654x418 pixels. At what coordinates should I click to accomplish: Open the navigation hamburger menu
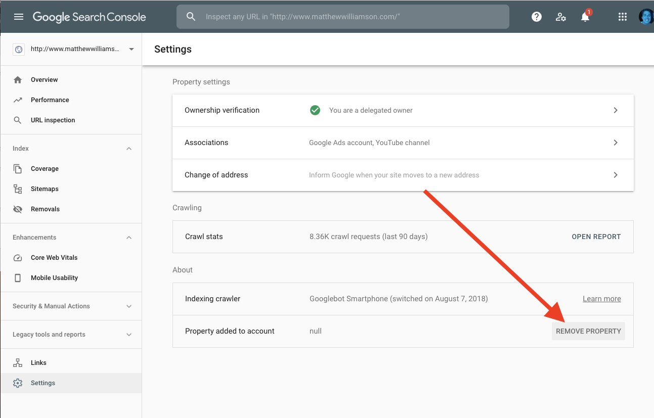pyautogui.click(x=19, y=16)
